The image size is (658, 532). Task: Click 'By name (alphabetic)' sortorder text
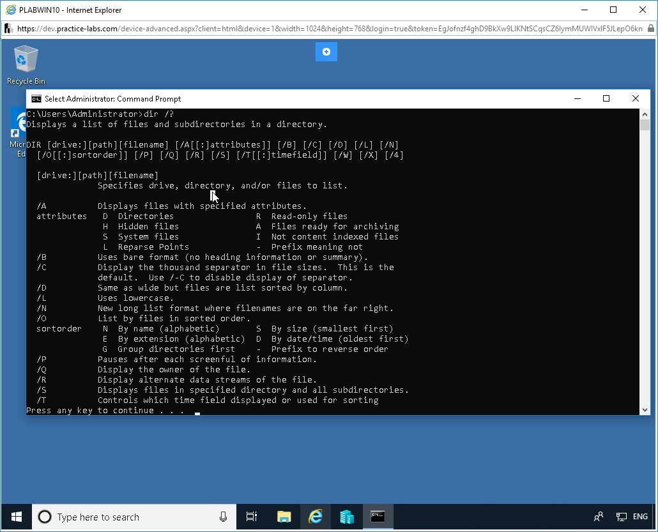[x=169, y=328]
